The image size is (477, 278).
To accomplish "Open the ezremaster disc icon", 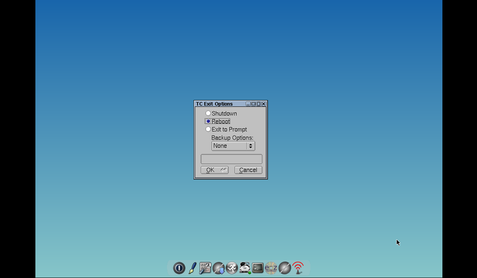I will (271, 268).
